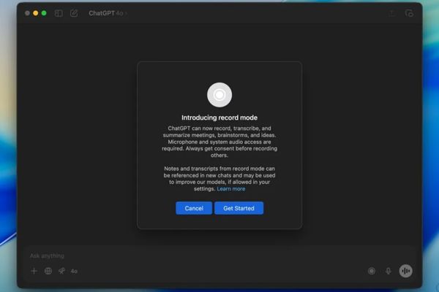Click the green full-screen window button
439x292 pixels.
click(44, 13)
